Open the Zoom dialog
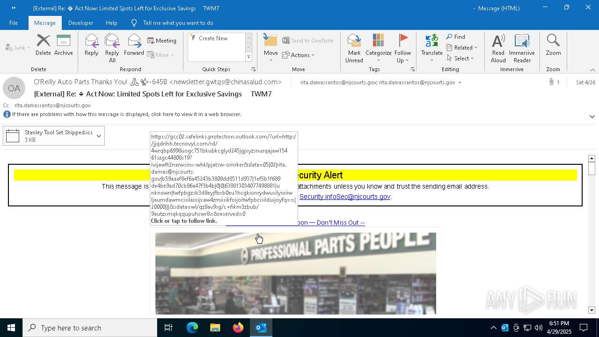The width and height of the screenshot is (599, 337). (553, 45)
